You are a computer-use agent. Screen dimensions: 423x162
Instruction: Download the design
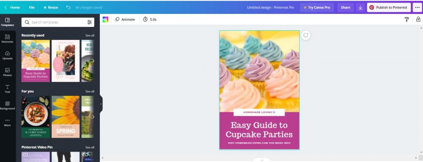360,8
